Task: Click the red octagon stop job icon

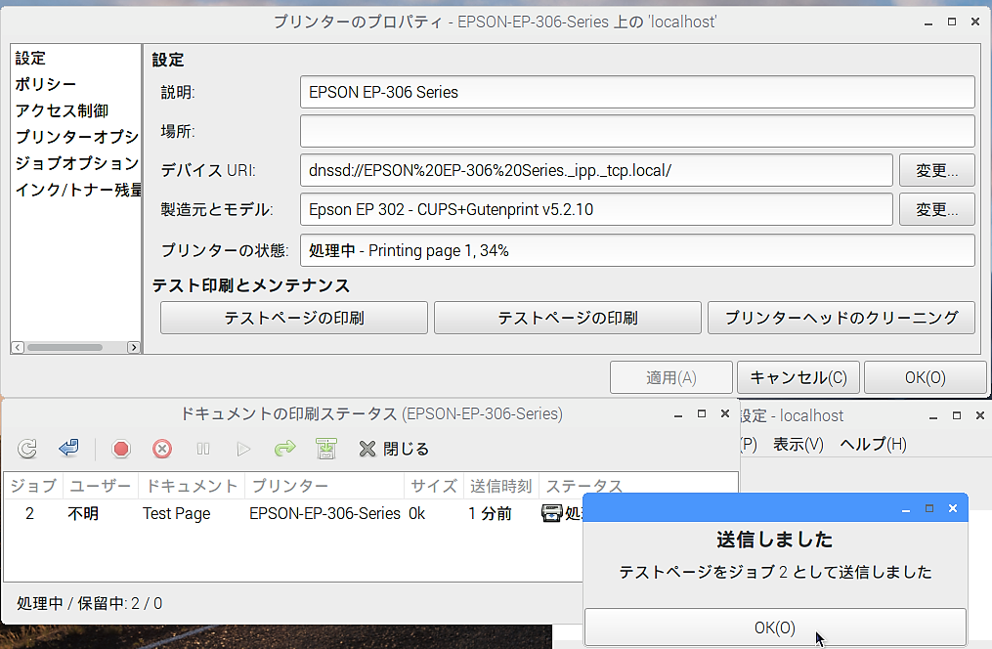Action: [121, 449]
